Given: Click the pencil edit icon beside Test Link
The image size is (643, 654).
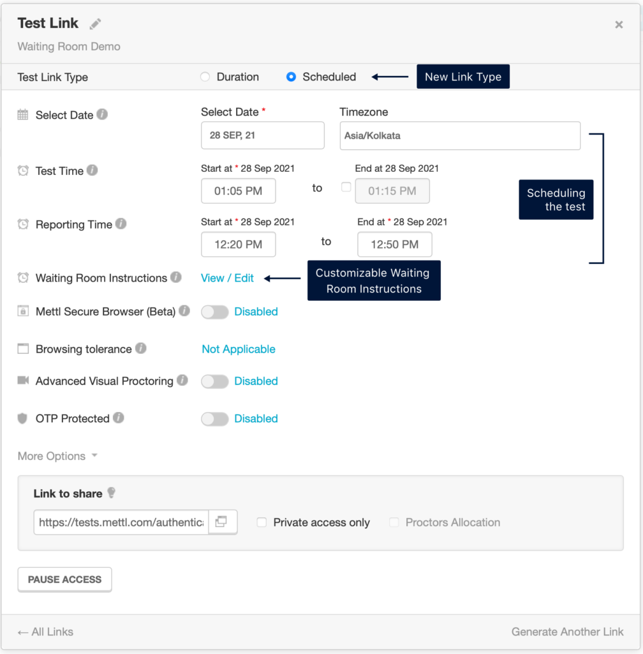Looking at the screenshot, I should click(x=95, y=24).
